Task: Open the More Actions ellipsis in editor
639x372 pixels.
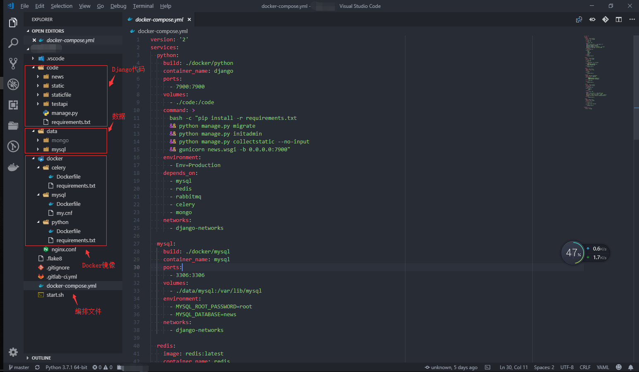Action: 632,19
